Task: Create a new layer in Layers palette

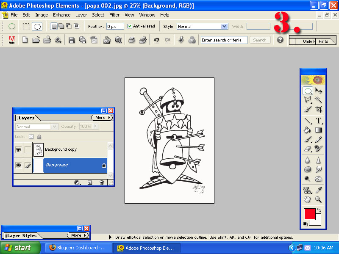Action: tap(90, 182)
